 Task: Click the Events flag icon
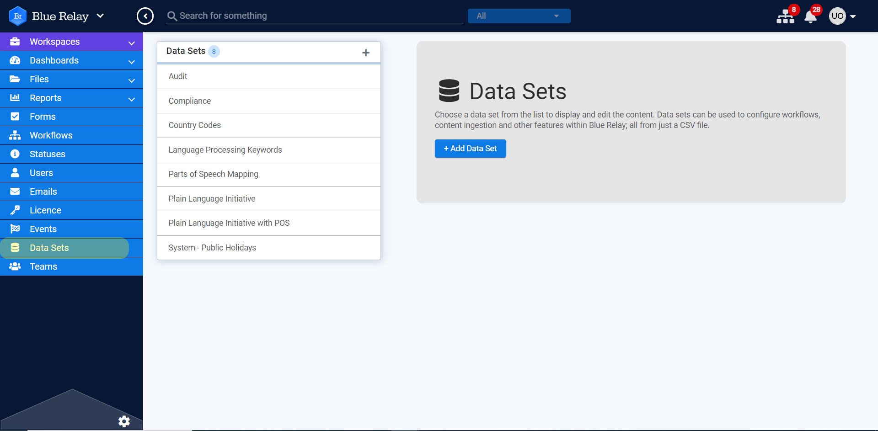tap(15, 229)
